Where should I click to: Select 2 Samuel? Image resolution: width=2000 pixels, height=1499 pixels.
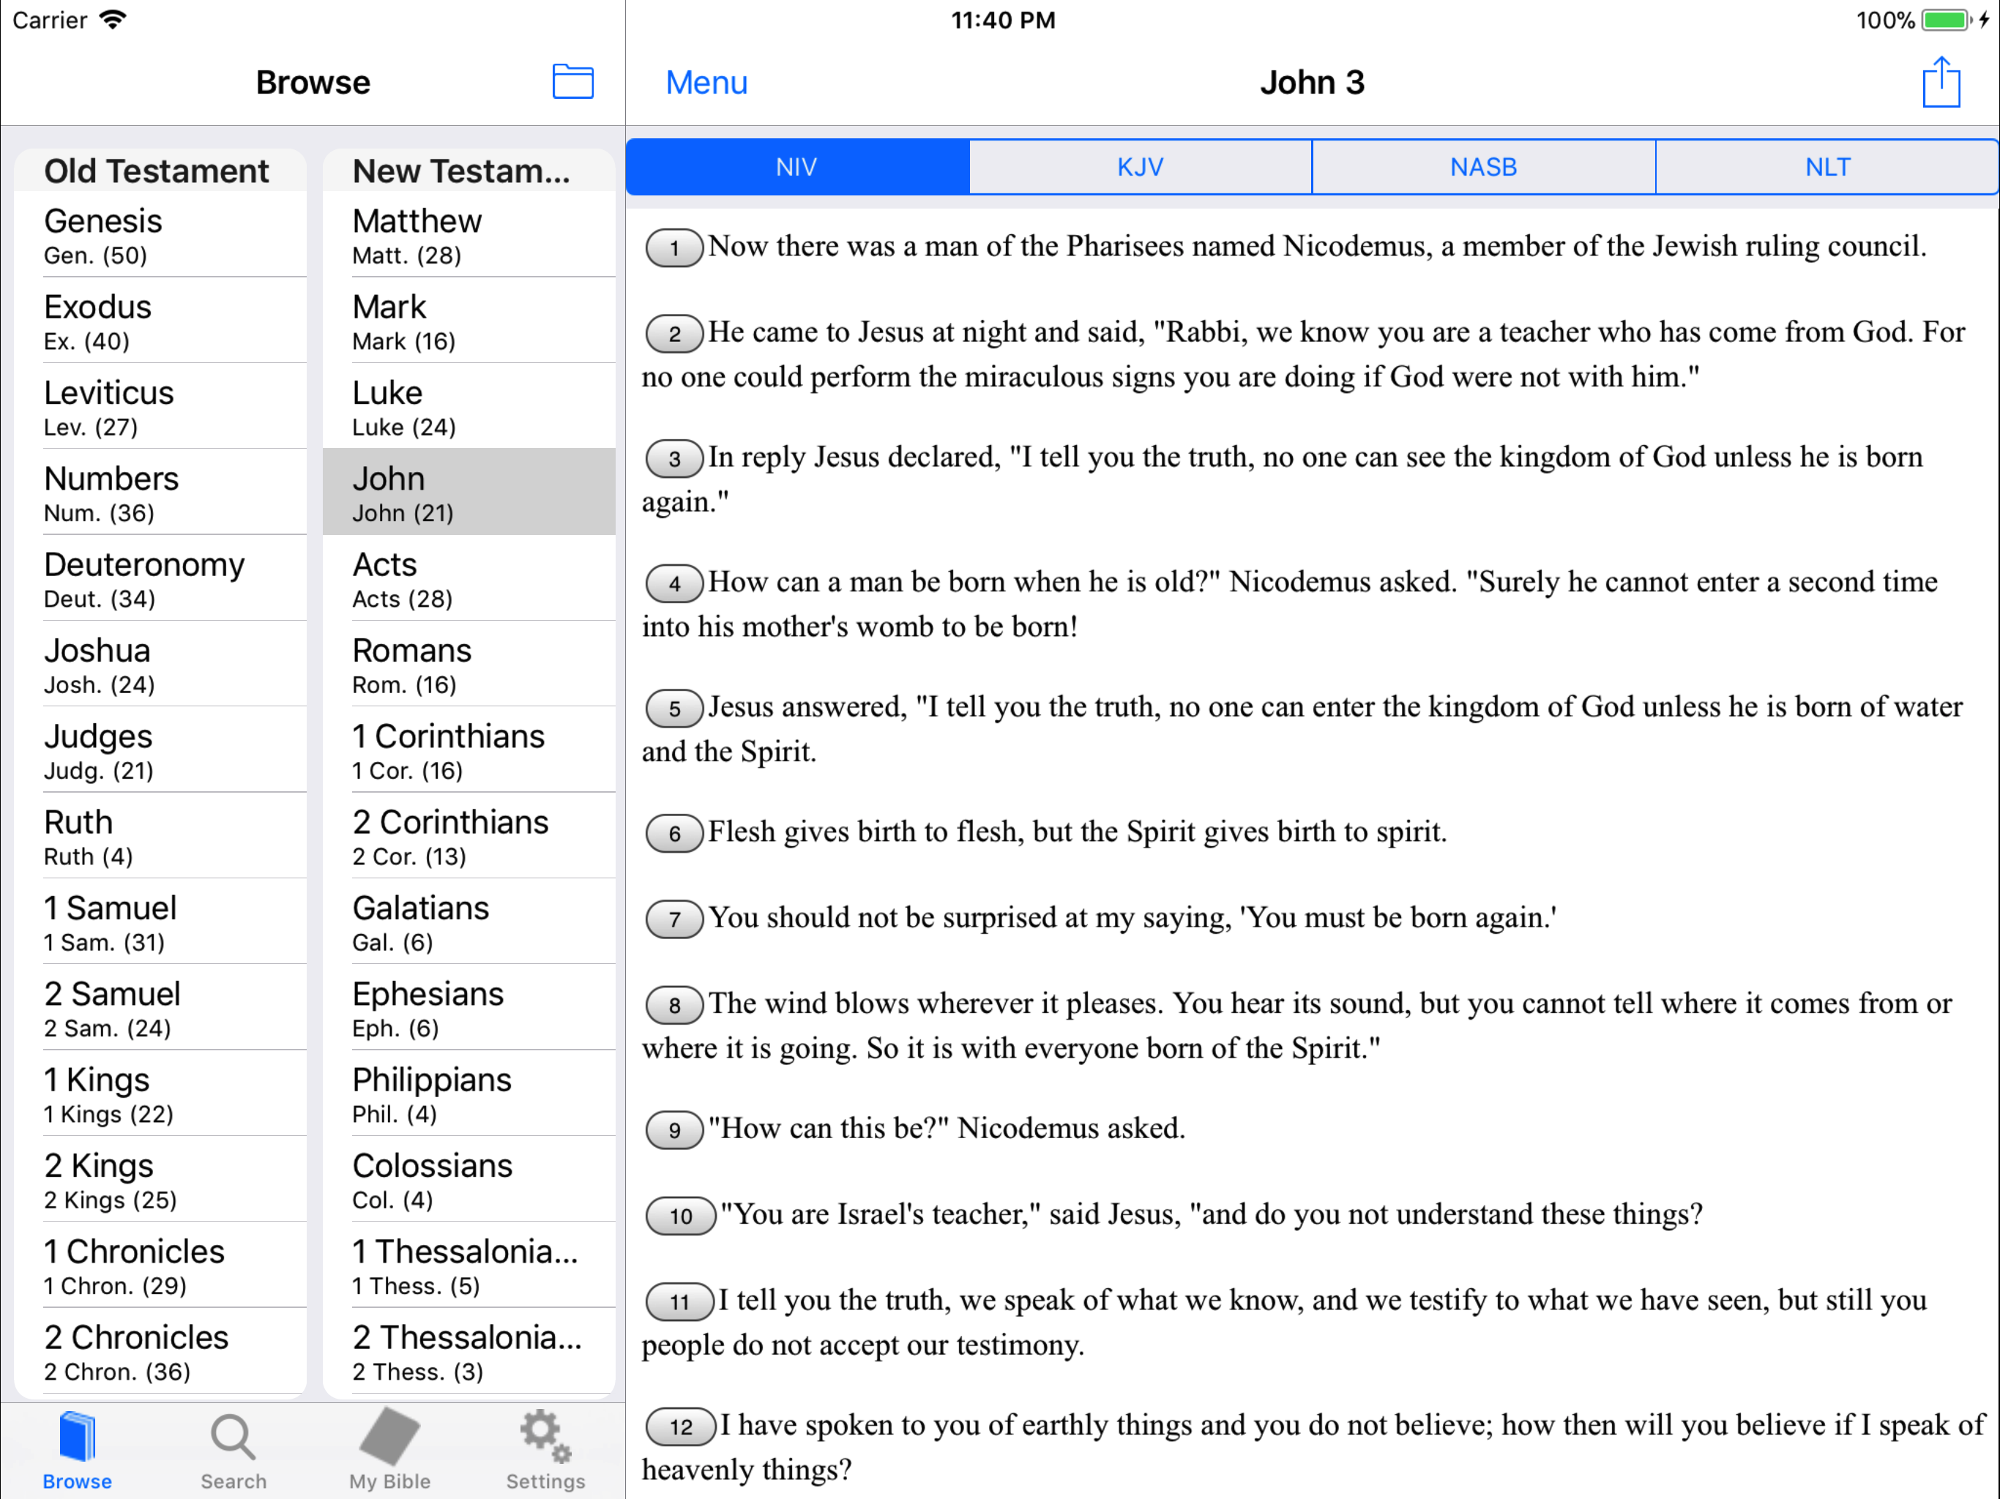[x=161, y=1007]
